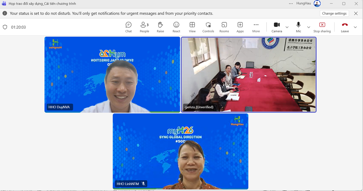This screenshot has width=363, height=191.
Task: Leave the meeting
Action: [345, 27]
